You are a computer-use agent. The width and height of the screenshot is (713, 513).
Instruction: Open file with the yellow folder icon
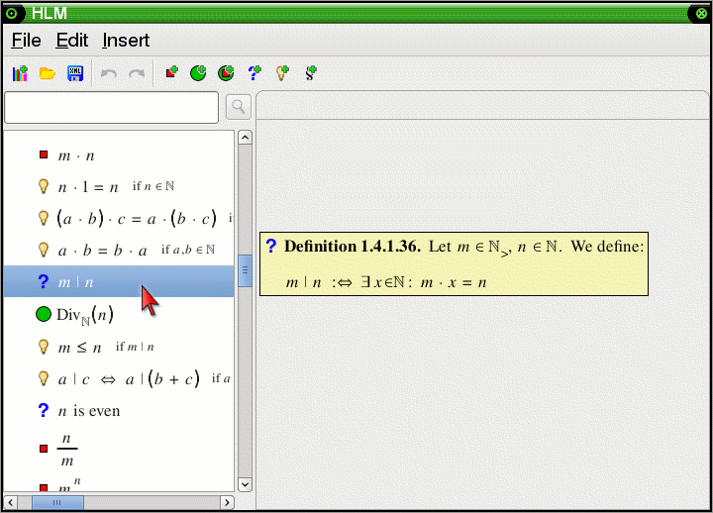(47, 73)
